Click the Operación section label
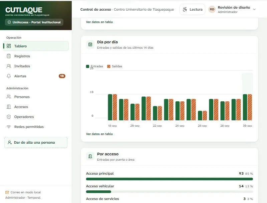Viewport: 267px width, 203px height. [x=14, y=38]
